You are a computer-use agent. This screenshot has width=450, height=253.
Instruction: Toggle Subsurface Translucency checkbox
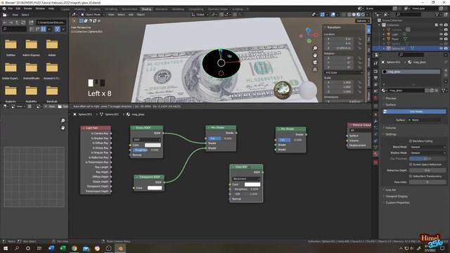pos(411,176)
